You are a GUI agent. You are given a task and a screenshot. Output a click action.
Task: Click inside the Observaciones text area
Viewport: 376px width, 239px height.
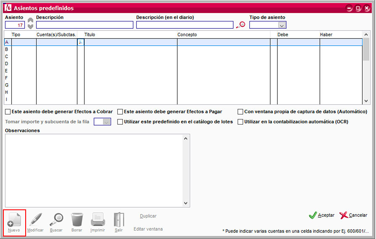click(x=94, y=170)
